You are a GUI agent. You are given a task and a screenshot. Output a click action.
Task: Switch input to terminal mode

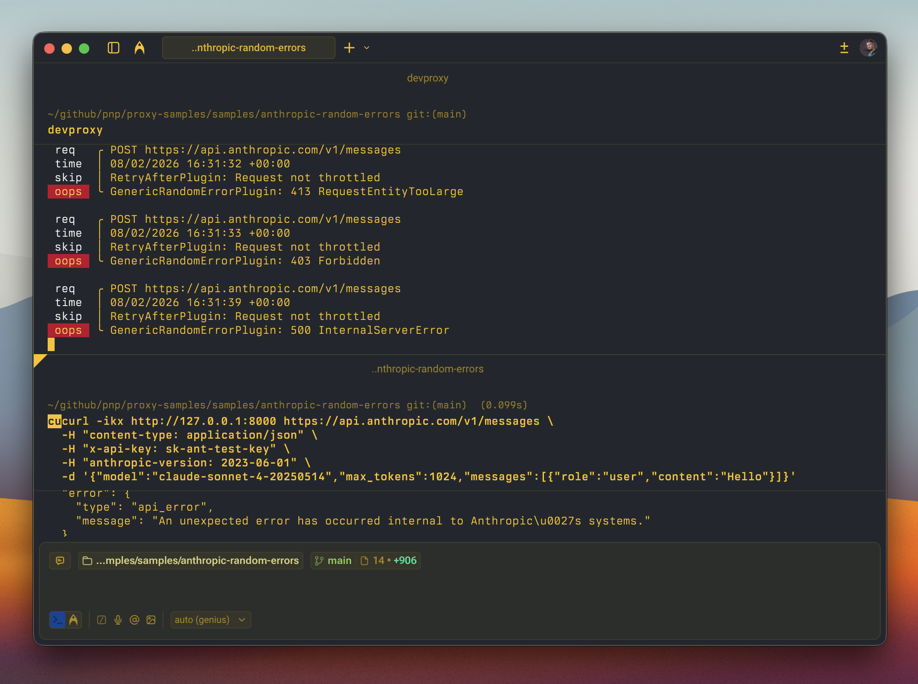[58, 619]
